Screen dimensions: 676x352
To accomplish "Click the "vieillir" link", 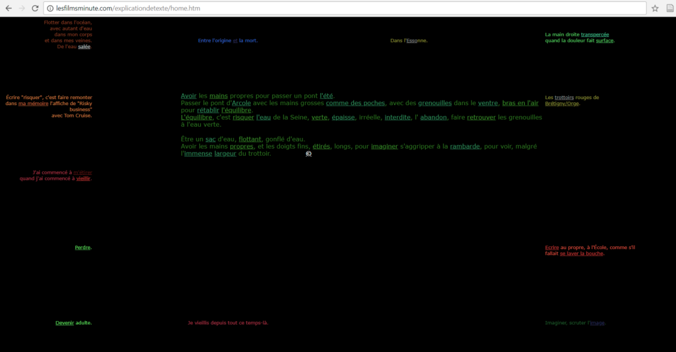I will point(83,178).
